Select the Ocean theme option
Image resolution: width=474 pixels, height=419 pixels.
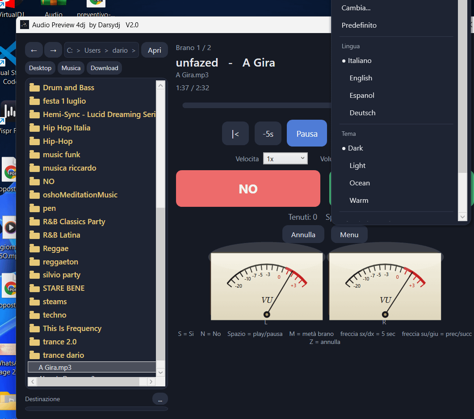point(360,183)
